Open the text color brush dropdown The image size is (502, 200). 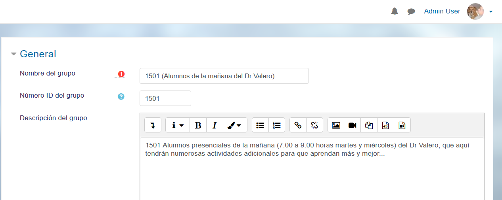coord(235,125)
